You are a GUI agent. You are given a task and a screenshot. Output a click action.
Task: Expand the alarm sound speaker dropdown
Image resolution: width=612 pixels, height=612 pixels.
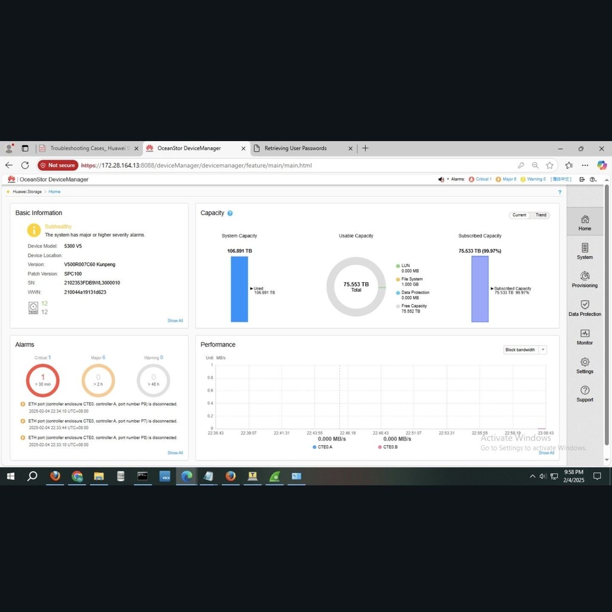443,179
